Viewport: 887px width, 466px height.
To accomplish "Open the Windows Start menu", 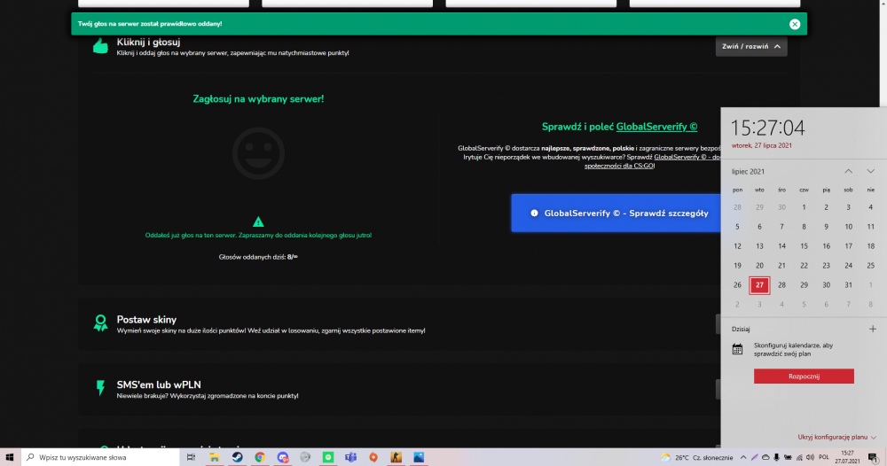I will pyautogui.click(x=9, y=457).
